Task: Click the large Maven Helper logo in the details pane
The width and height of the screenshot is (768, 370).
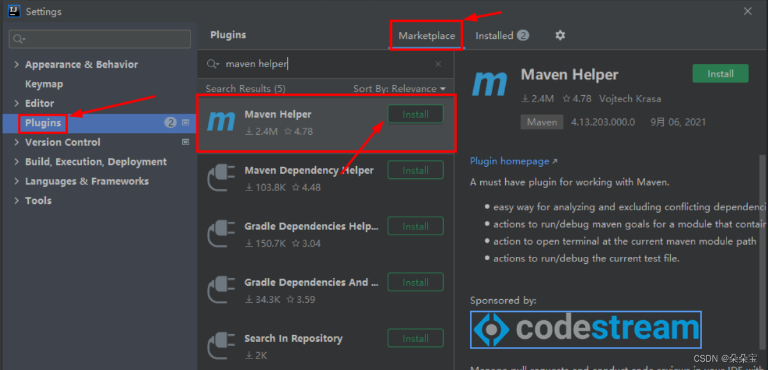Action: coord(490,84)
